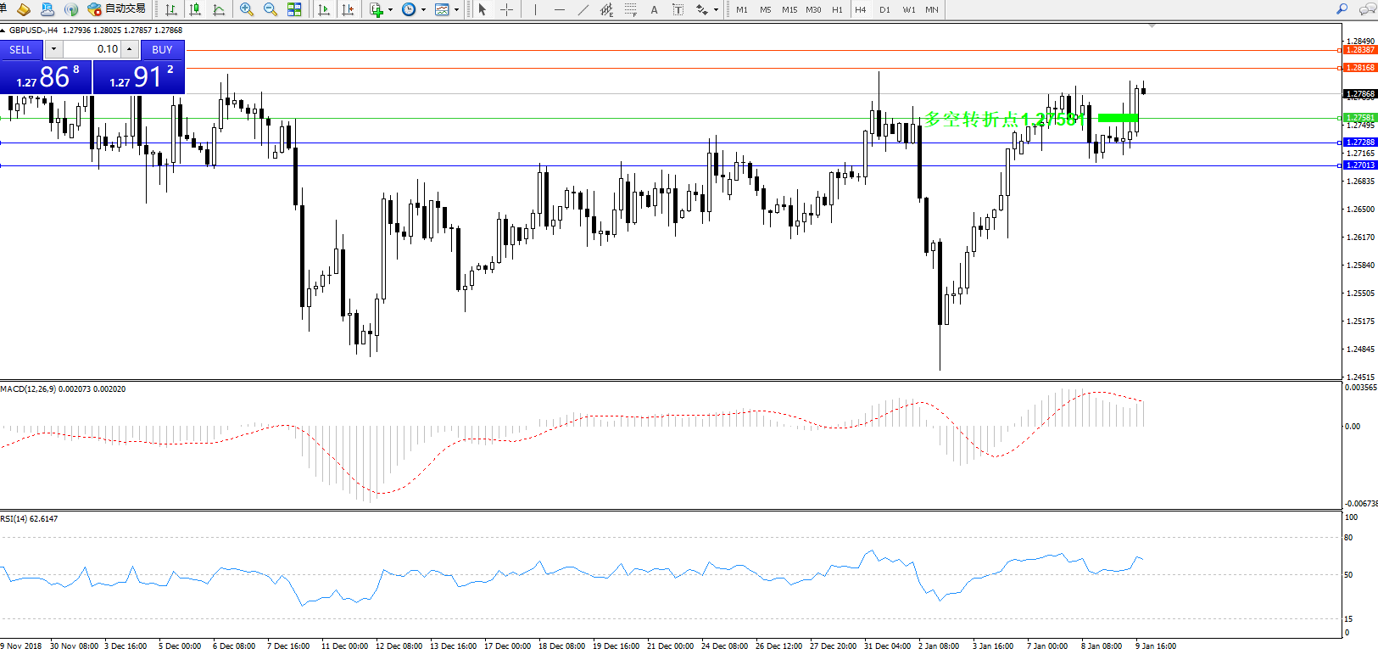Switch to the D1 timeframe
This screenshot has height=654, width=1378.
884,9
